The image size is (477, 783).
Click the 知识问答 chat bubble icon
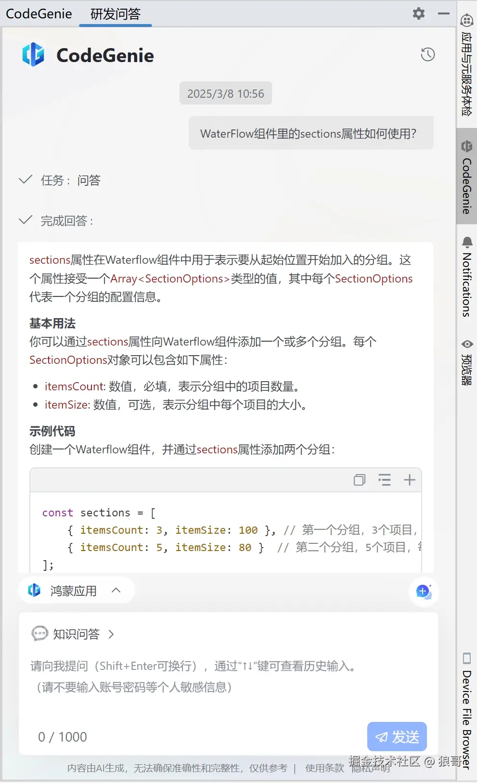coord(39,633)
